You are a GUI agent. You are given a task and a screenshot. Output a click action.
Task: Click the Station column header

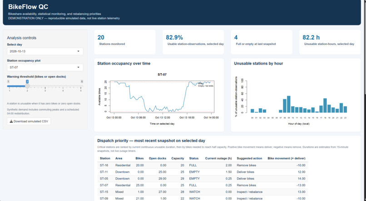point(105,158)
